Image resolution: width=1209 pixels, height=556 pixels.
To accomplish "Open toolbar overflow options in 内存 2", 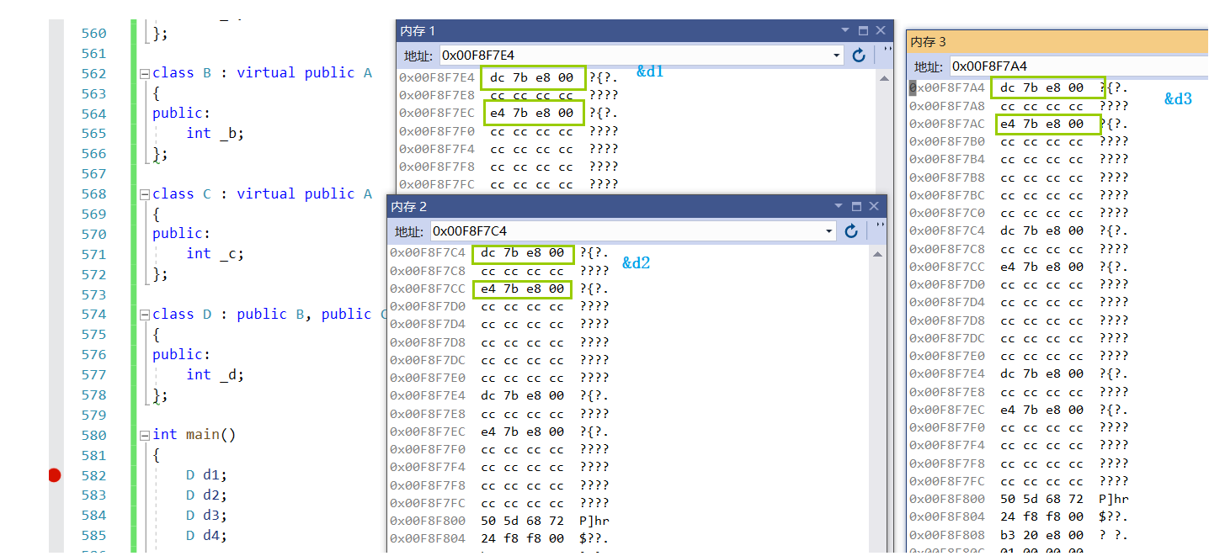I will (x=881, y=228).
